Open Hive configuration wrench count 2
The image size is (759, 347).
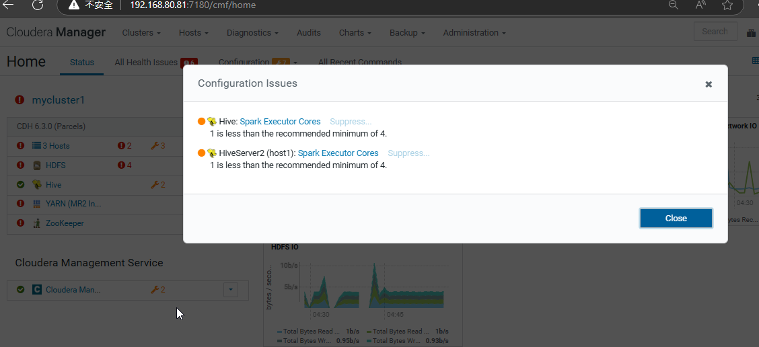click(x=158, y=184)
